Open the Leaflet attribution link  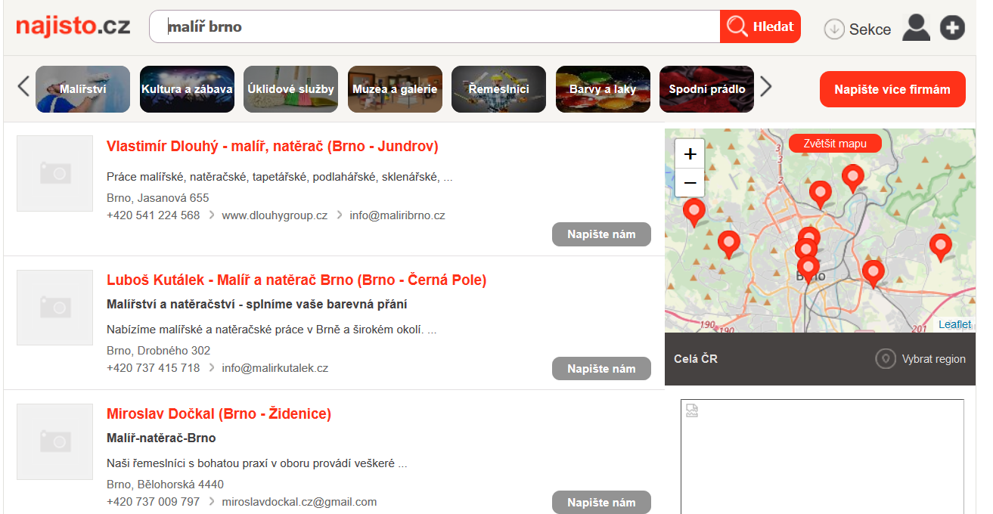click(954, 324)
